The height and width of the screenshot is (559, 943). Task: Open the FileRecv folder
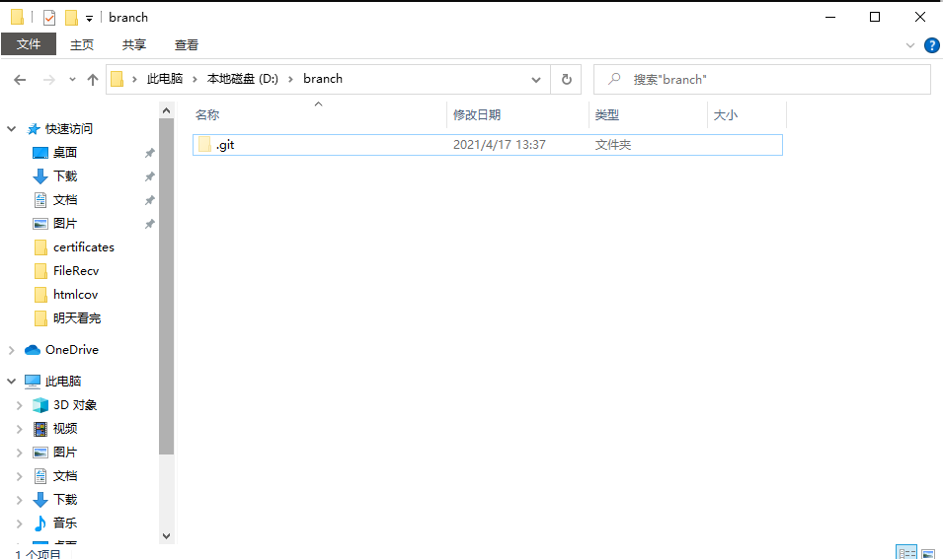coord(76,271)
